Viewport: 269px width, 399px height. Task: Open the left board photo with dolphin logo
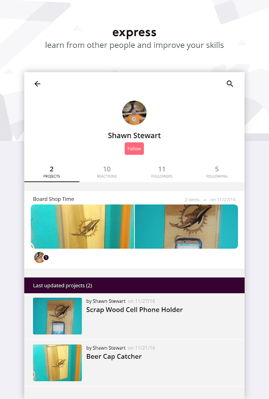[82, 226]
